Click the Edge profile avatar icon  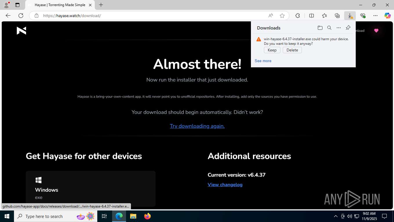pos(6,5)
